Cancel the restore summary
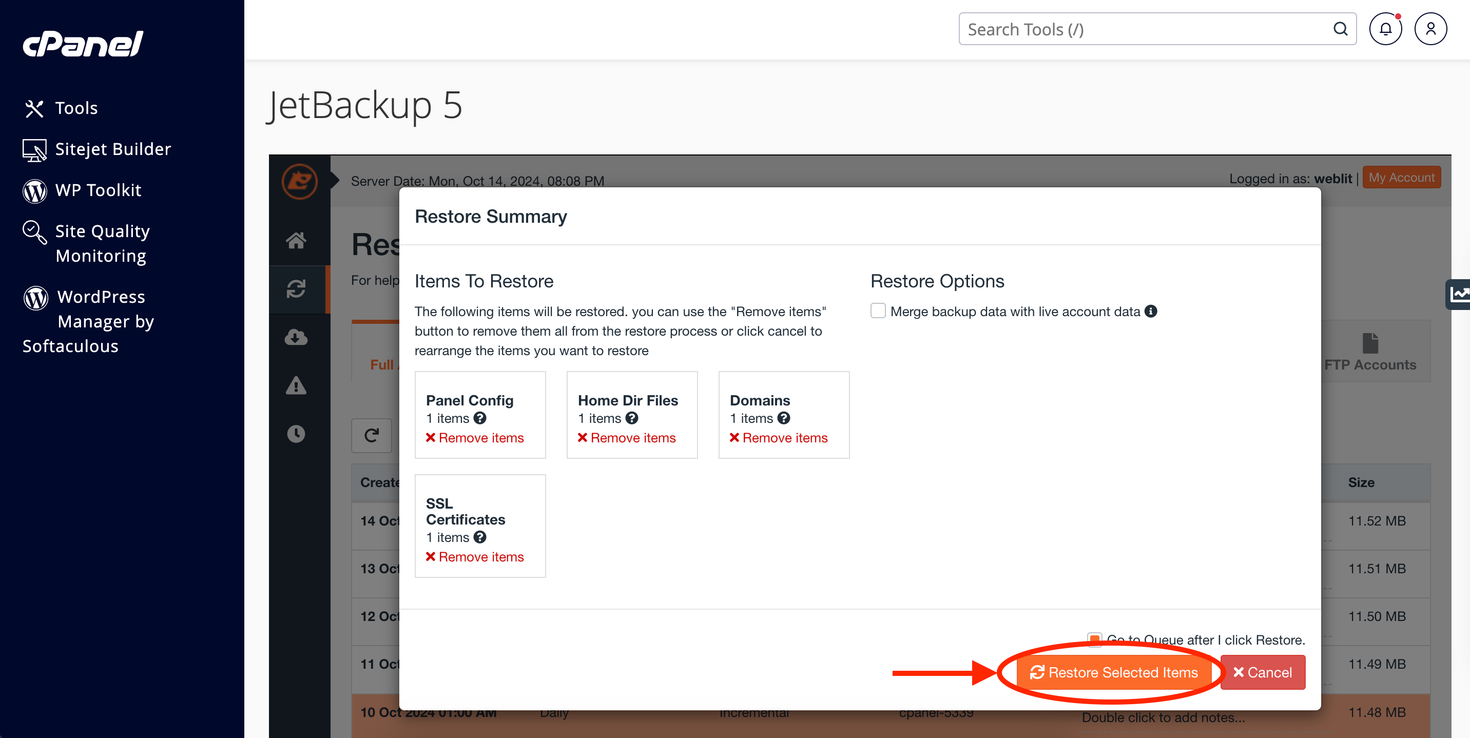The height and width of the screenshot is (738, 1470). pyautogui.click(x=1263, y=672)
